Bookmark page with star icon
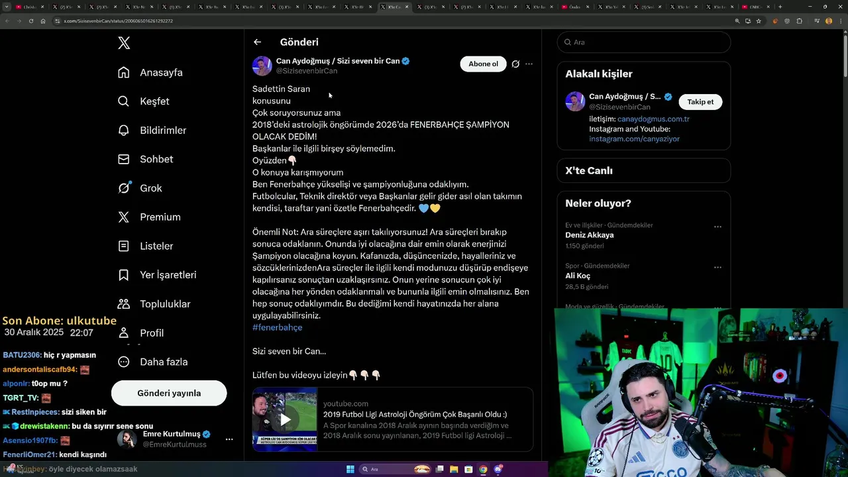The height and width of the screenshot is (477, 848). tap(759, 21)
